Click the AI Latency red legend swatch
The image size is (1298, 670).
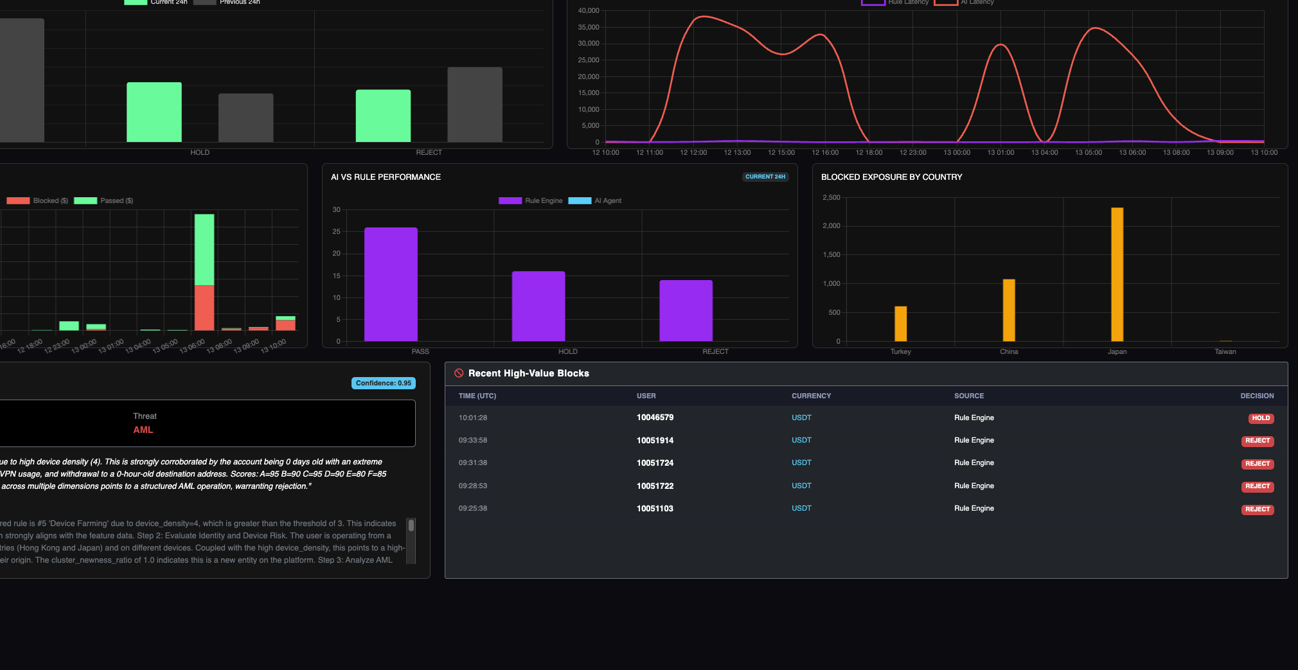point(945,2)
